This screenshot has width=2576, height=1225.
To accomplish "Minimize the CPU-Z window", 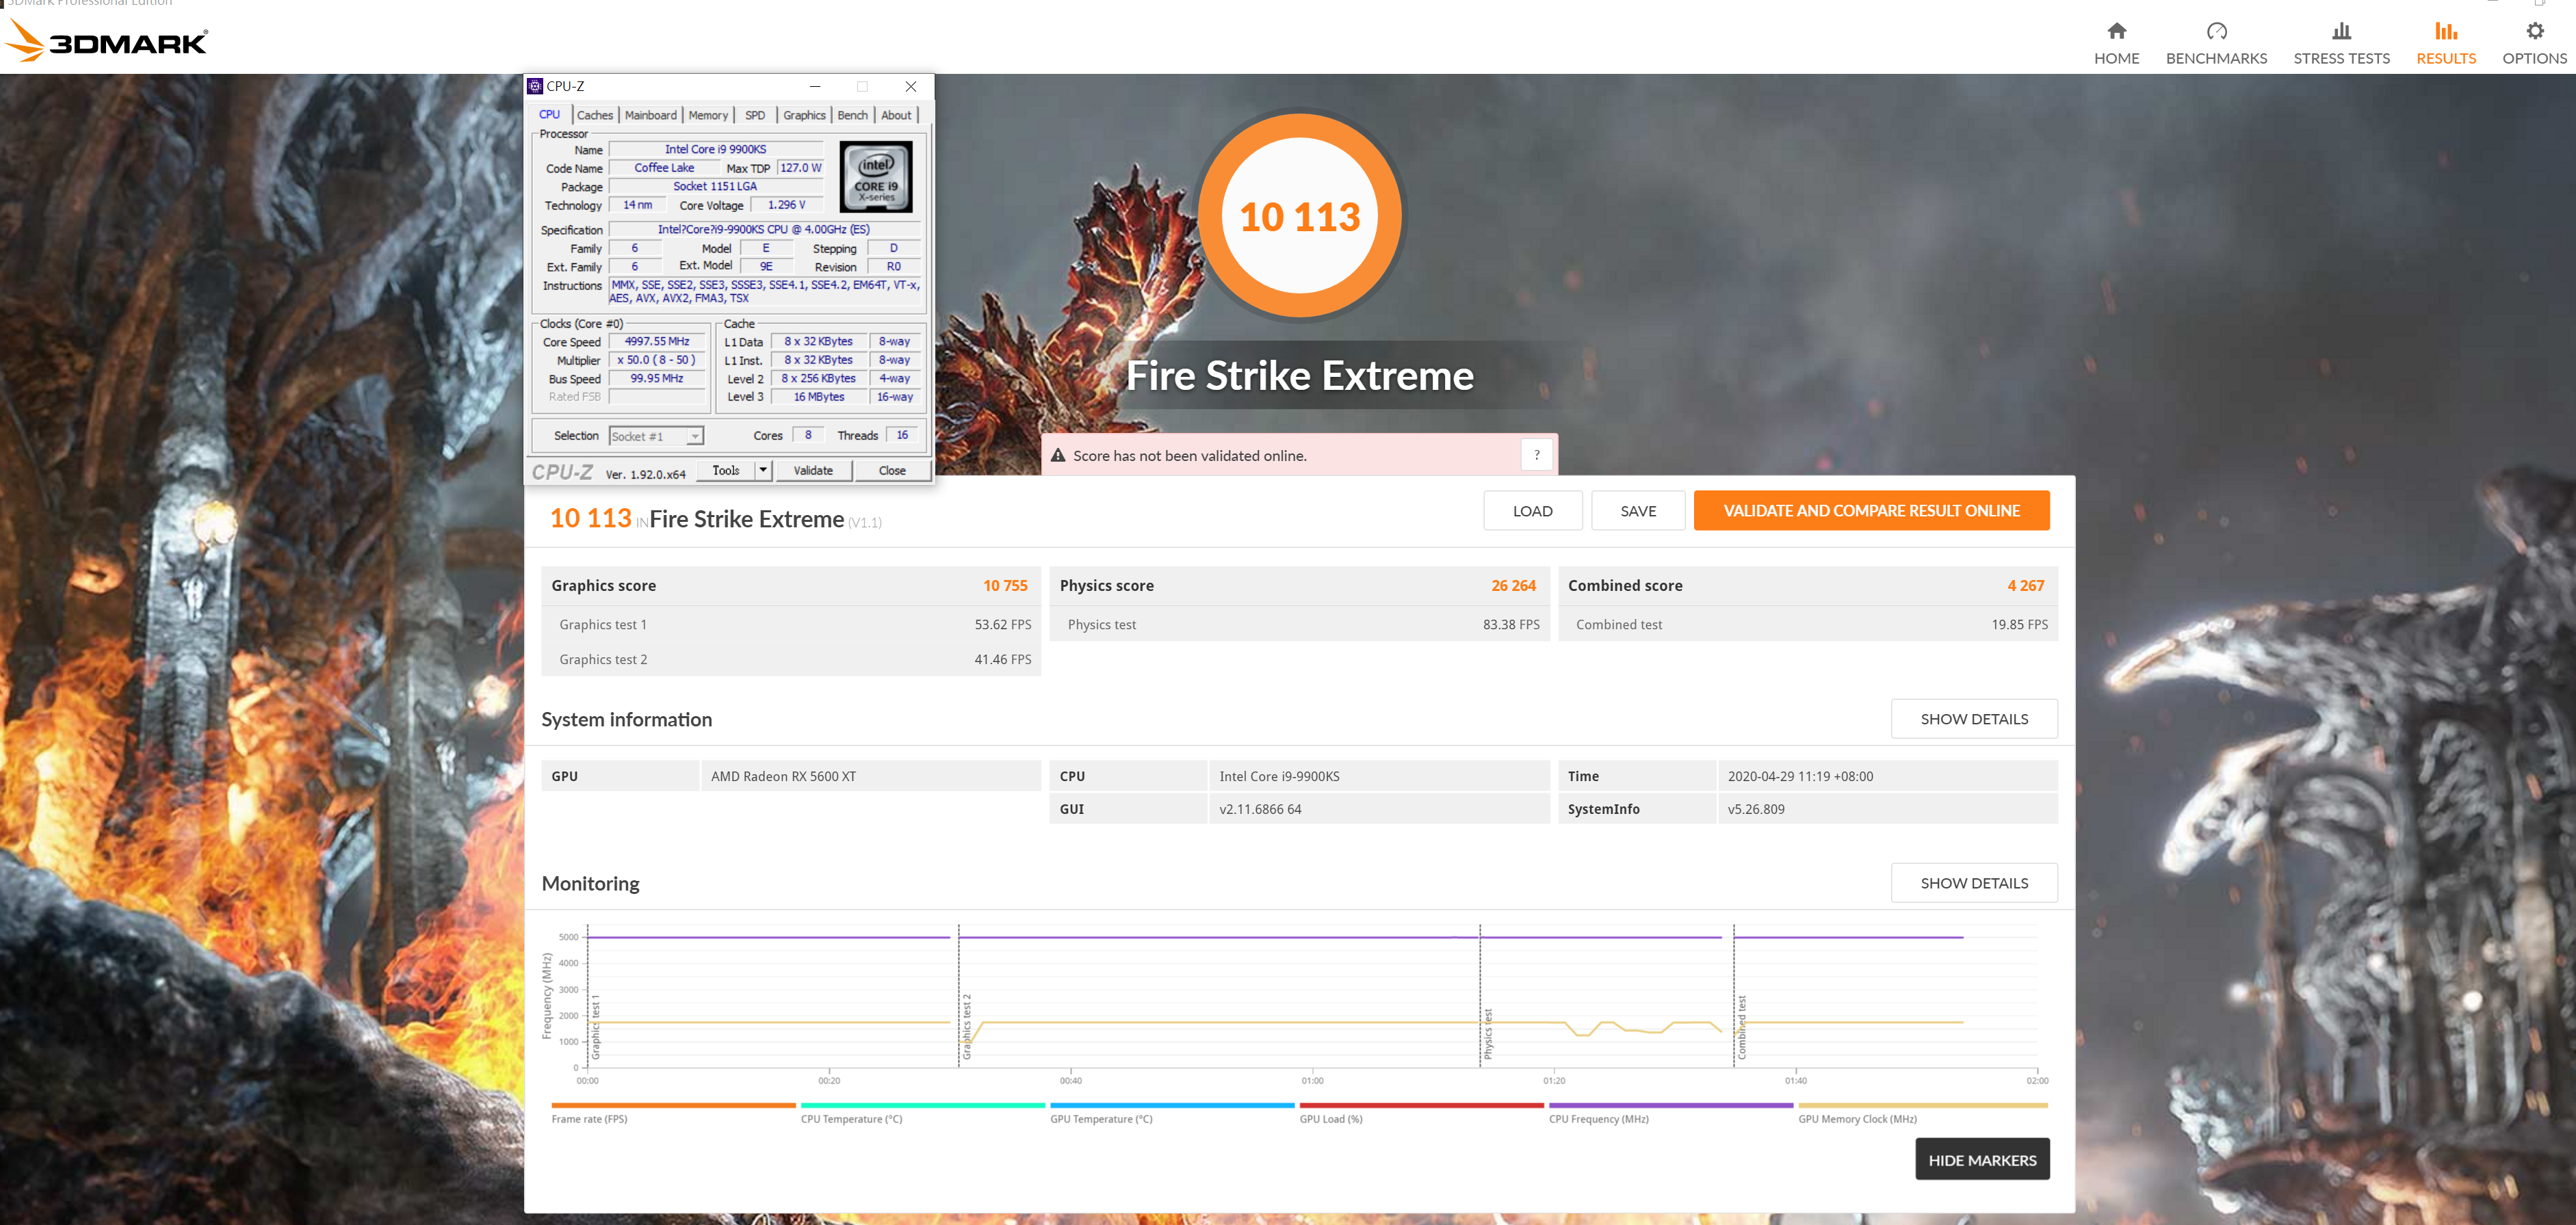I will coord(815,86).
